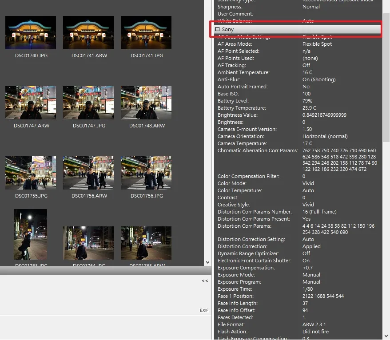Click the EXIF label button

pos(204,310)
